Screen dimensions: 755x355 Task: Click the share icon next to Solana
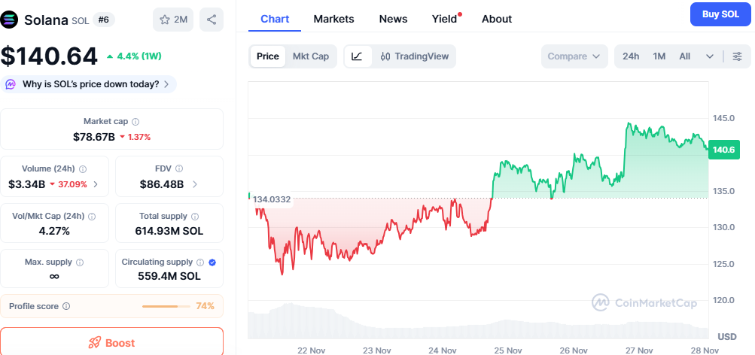[212, 20]
